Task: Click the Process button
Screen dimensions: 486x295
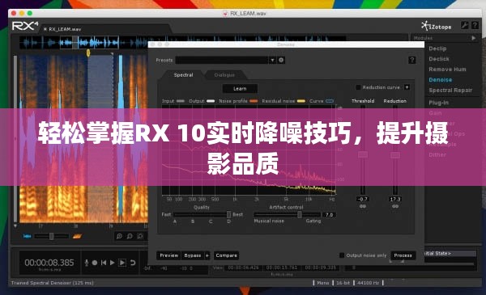Action: tap(403, 255)
